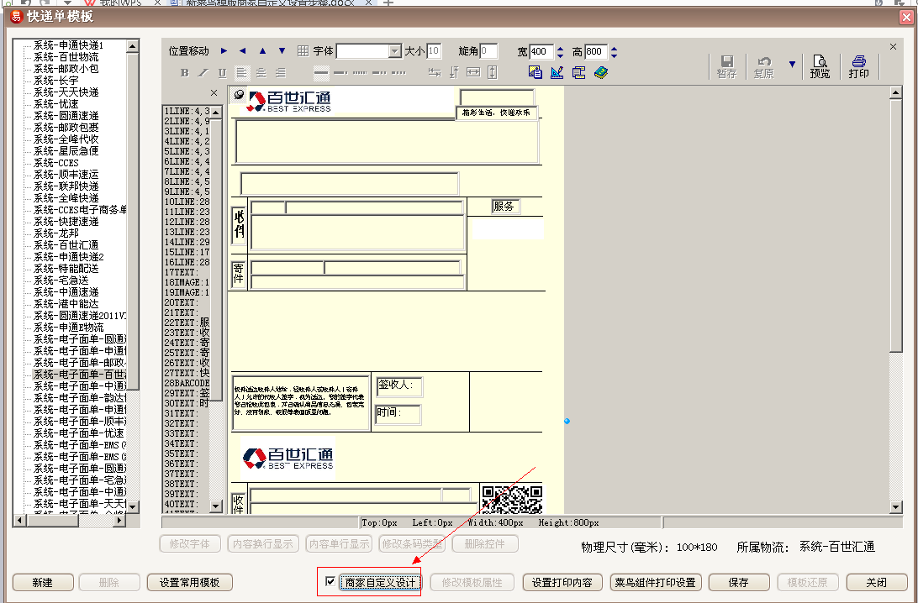Screen dimensions: 918x603
Task: Click the 保存 save button
Action: (738, 583)
